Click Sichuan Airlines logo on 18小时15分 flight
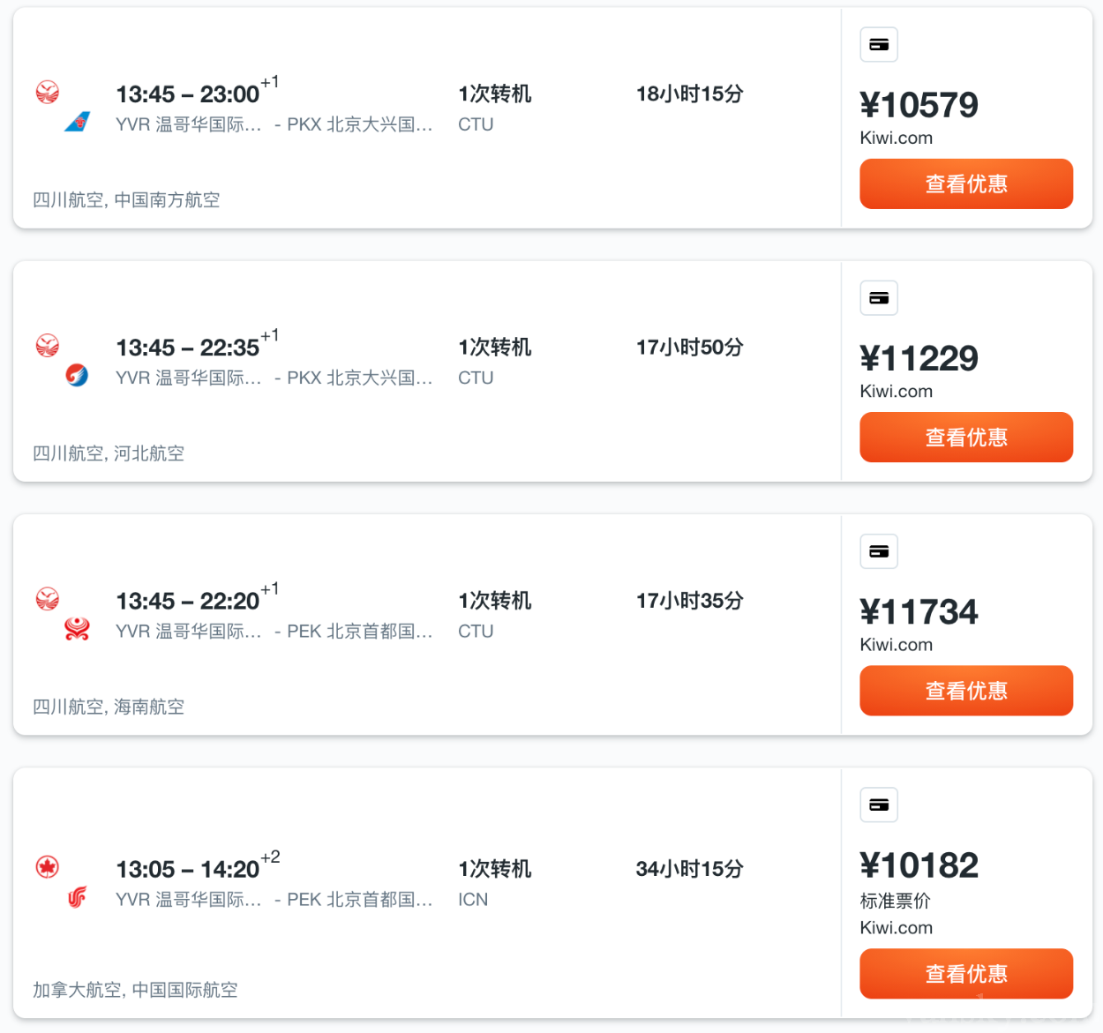The width and height of the screenshot is (1103, 1033). point(48,92)
